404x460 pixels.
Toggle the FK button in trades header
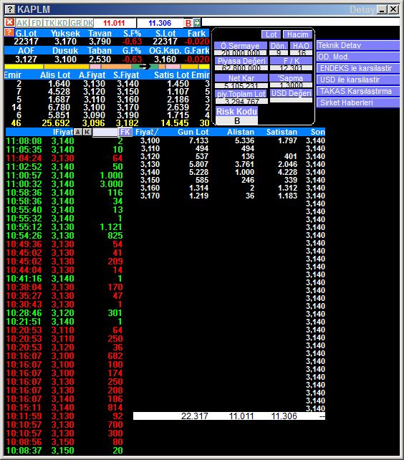click(125, 132)
